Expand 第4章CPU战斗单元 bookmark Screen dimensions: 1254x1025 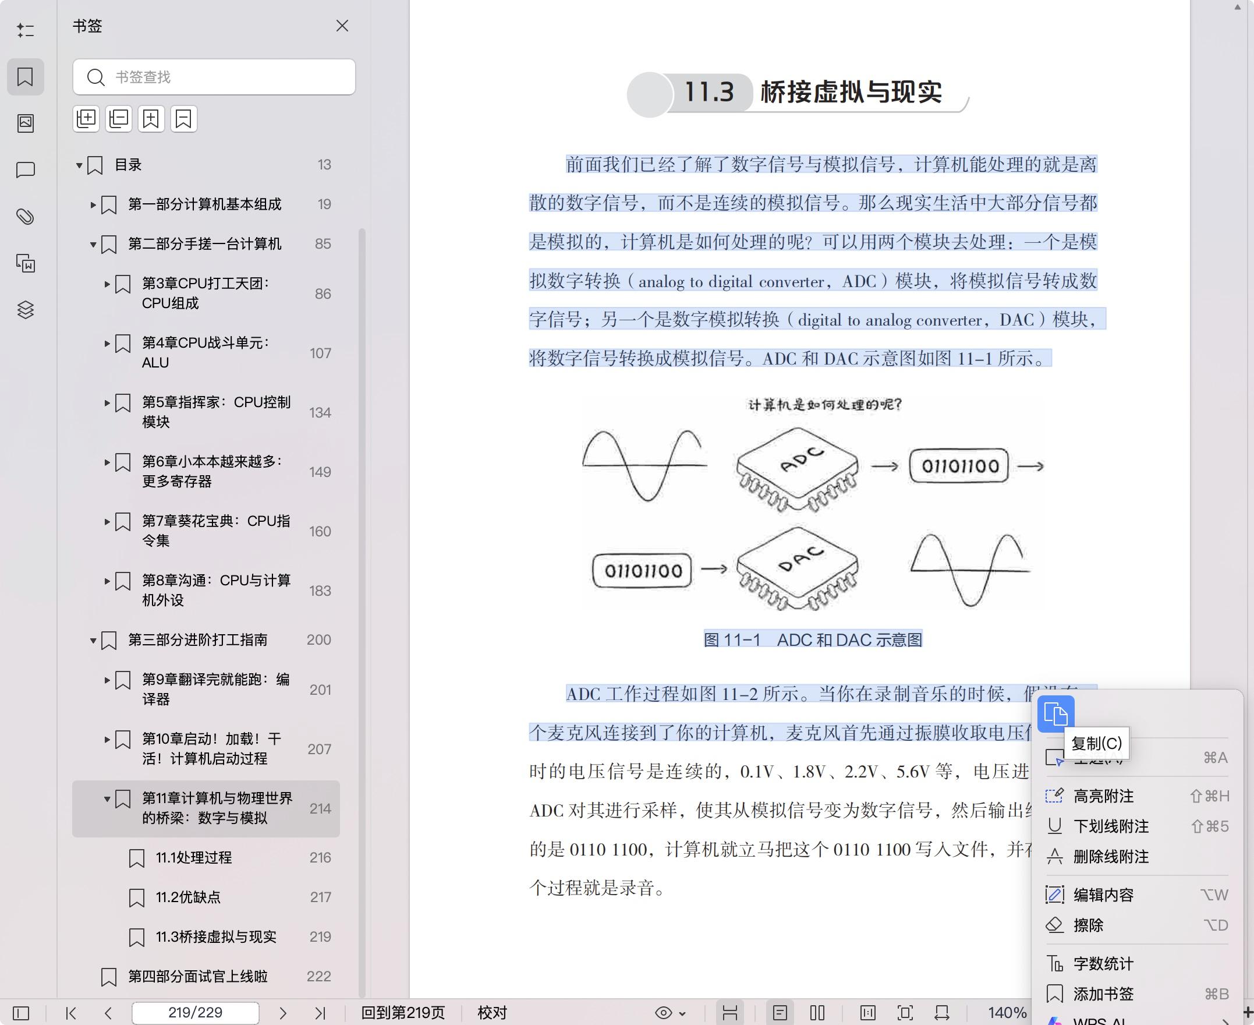(107, 343)
